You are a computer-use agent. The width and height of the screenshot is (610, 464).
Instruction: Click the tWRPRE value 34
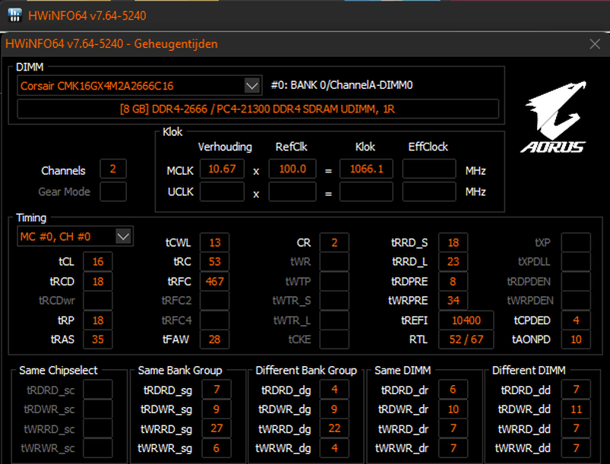click(x=453, y=301)
